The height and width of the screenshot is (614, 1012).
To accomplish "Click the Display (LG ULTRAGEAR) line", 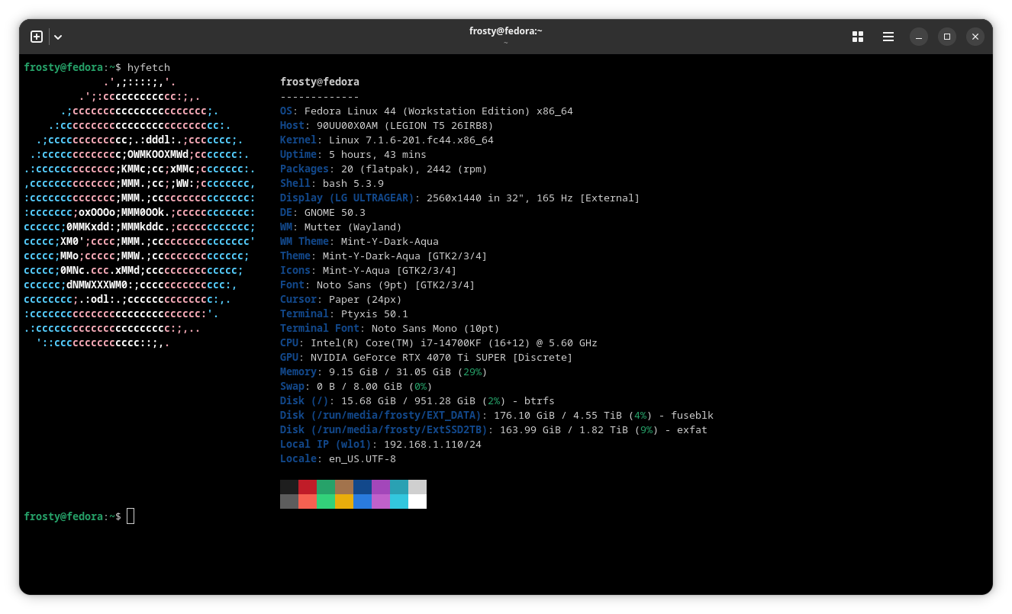I will 460,198.
